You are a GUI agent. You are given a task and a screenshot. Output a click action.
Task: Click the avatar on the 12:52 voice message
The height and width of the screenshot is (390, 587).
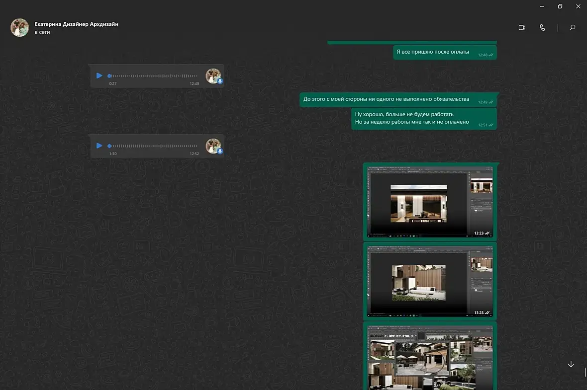pyautogui.click(x=213, y=146)
